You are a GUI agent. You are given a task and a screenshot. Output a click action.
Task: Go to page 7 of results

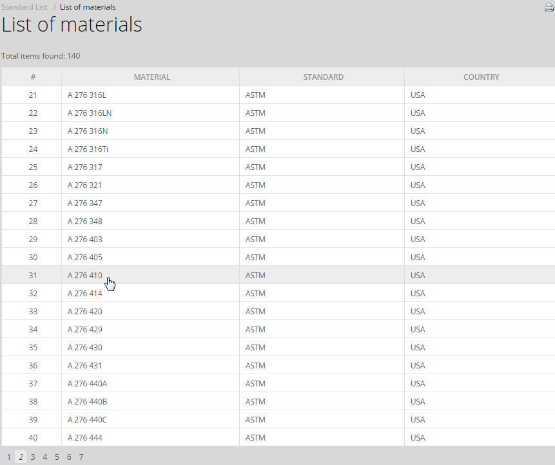[x=81, y=457]
